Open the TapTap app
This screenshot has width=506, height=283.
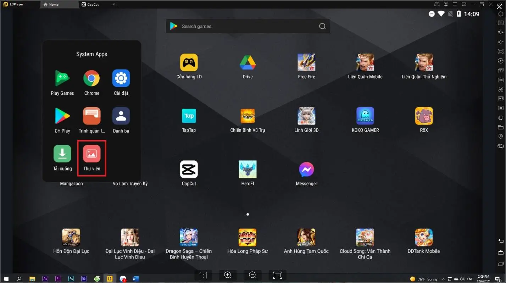189,120
